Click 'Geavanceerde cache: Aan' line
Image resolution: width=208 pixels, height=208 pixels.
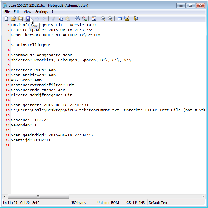click(38, 90)
